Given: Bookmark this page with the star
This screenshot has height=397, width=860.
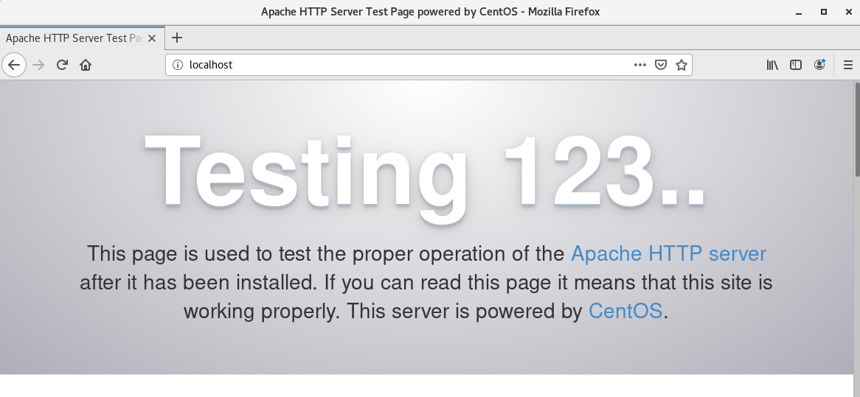Looking at the screenshot, I should (682, 65).
